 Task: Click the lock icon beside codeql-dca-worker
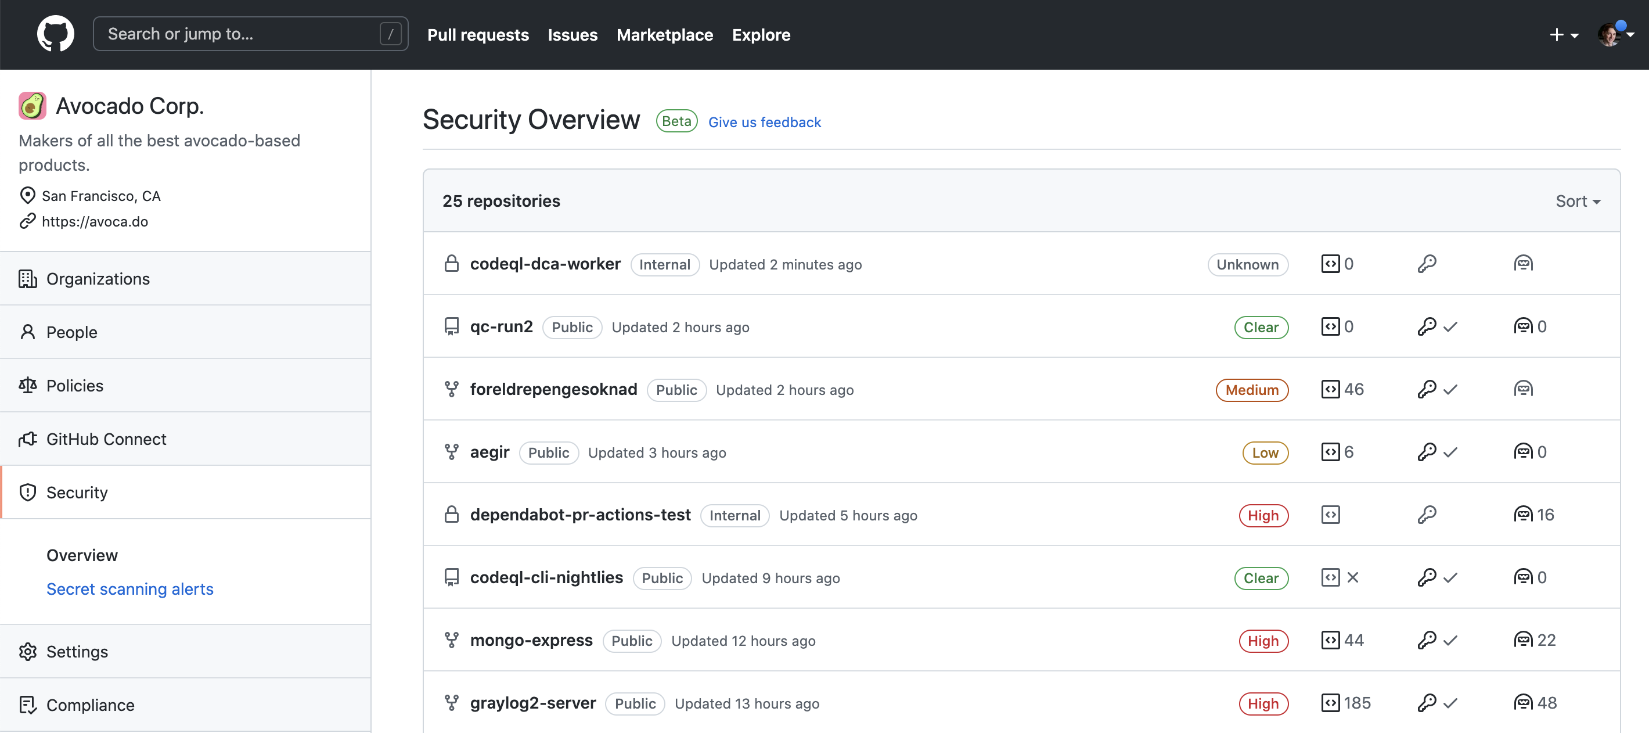(451, 264)
